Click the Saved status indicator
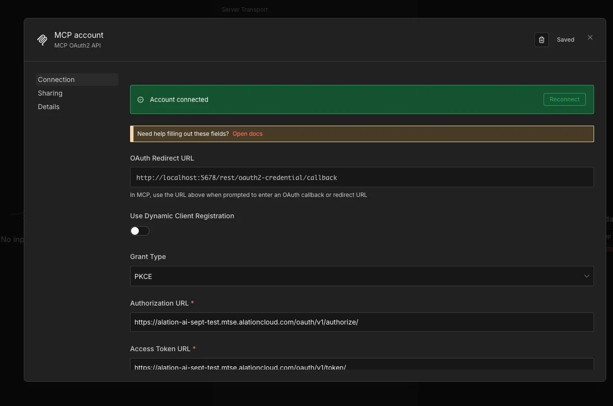The width and height of the screenshot is (613, 406). [x=565, y=39]
